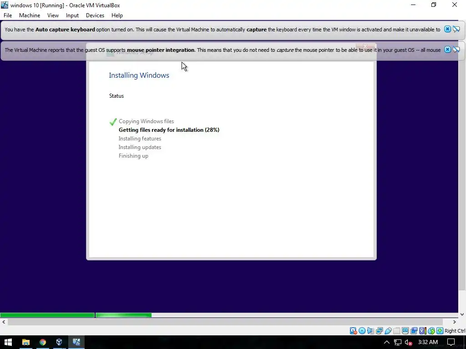
Task: Open the File menu
Action: (8, 15)
